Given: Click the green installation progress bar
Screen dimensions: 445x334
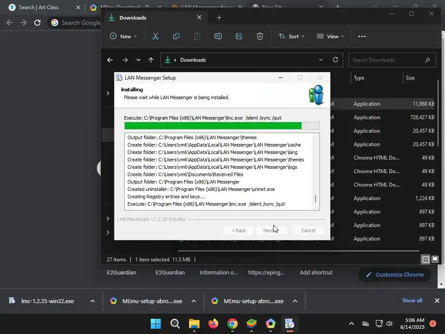Looking at the screenshot, I should (222, 126).
